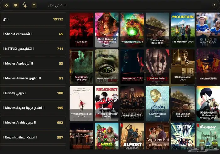Open the Three Thousand Years Of Longing poster
This screenshot has width=220, height=154.
(107, 30)
